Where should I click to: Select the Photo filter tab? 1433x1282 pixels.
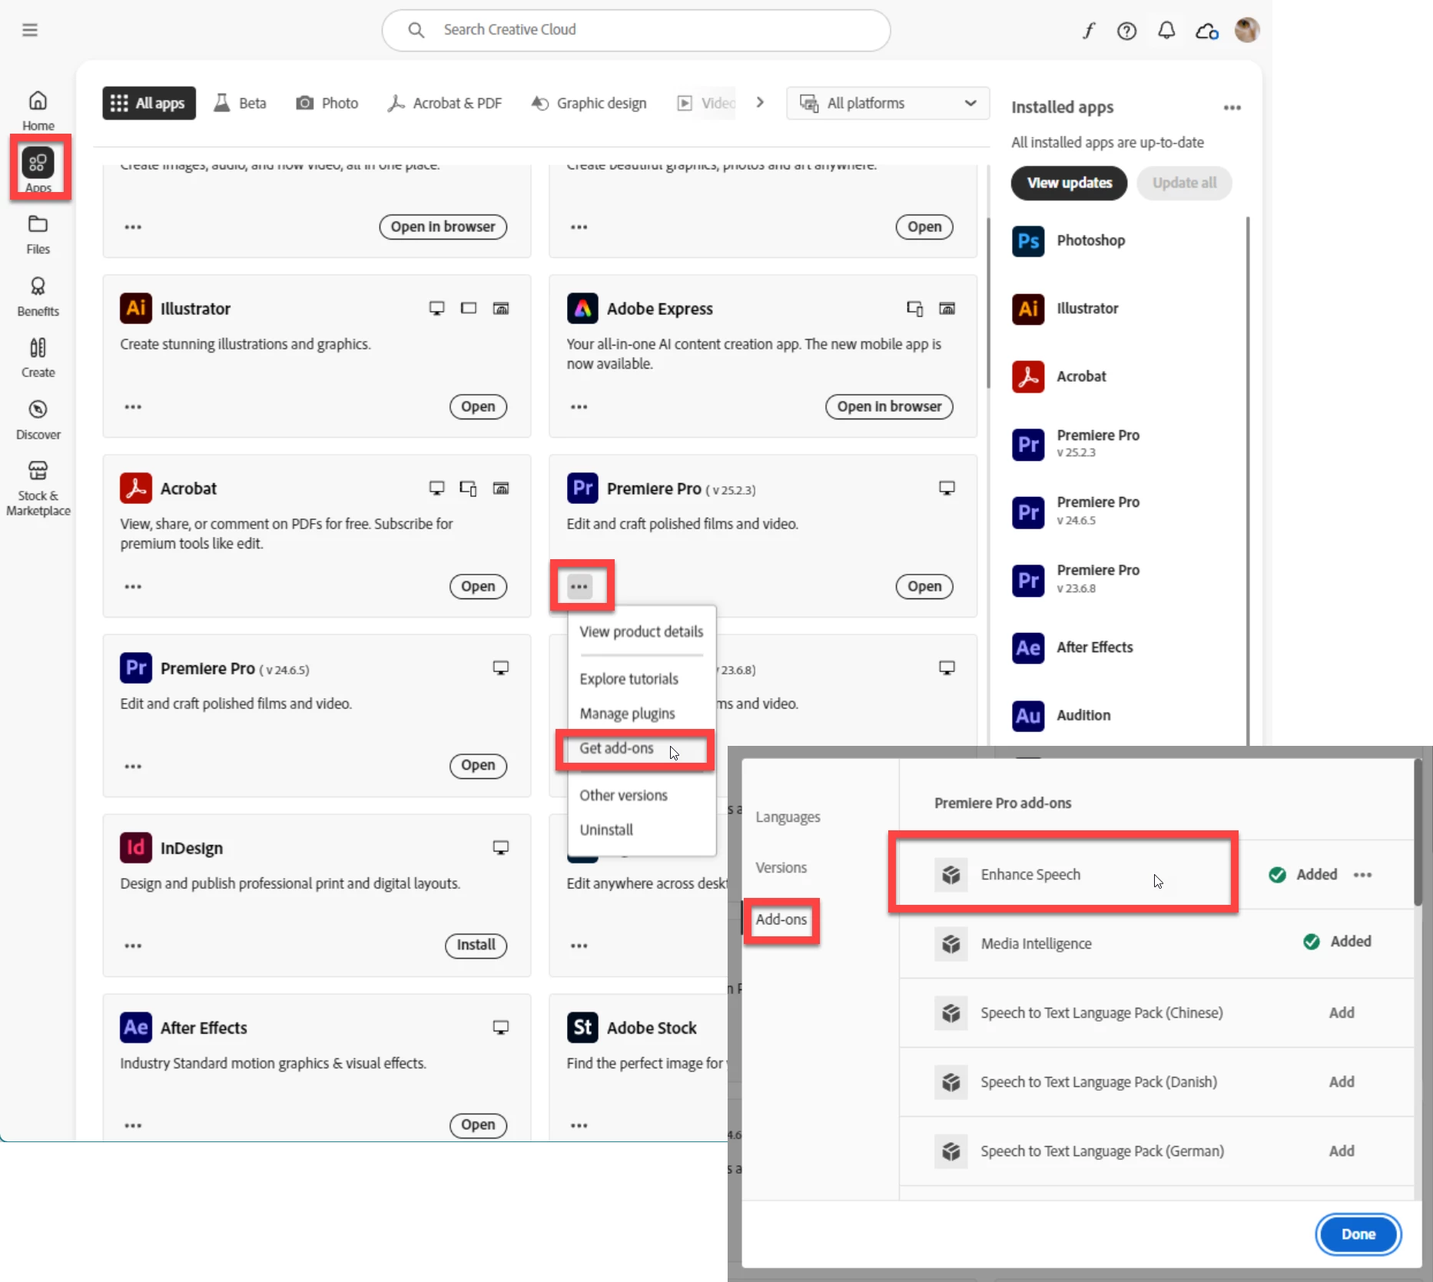tap(327, 103)
